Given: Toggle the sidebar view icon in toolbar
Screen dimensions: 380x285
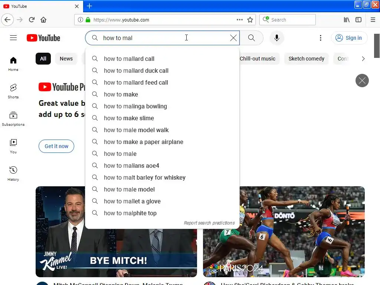Looking at the screenshot, I should (358, 20).
